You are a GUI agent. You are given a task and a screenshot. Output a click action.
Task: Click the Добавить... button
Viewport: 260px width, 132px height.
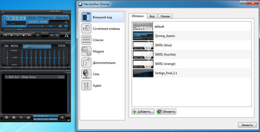point(143,112)
